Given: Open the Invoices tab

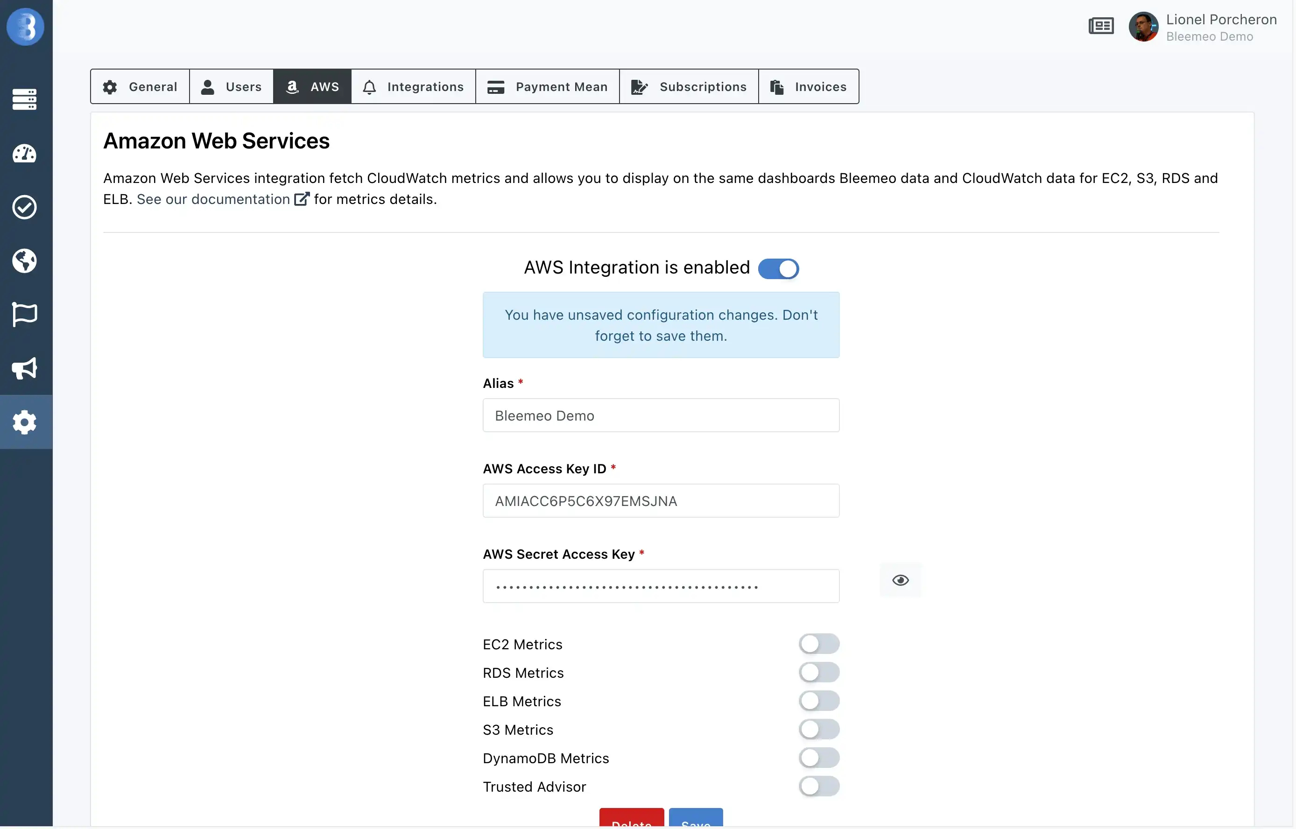Looking at the screenshot, I should pyautogui.click(x=809, y=87).
